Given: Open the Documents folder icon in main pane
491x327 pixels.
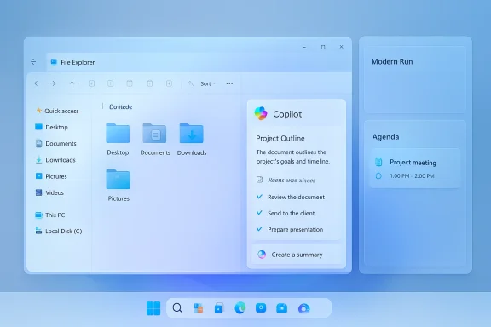Looking at the screenshot, I should click(x=154, y=134).
